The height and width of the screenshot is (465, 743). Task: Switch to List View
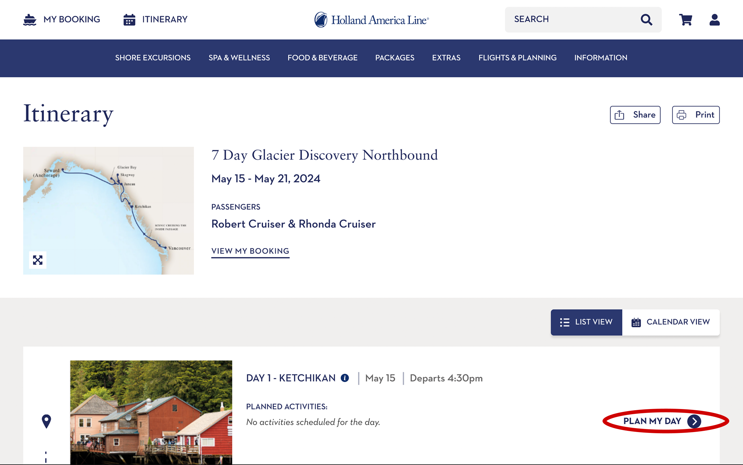[586, 322]
